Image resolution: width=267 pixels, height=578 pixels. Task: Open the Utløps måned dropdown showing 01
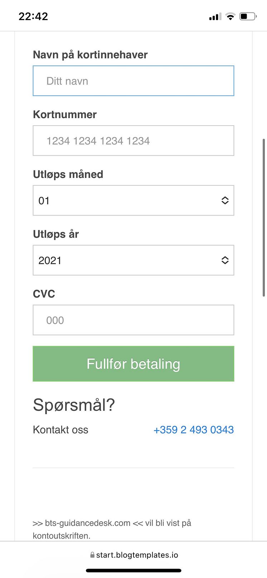133,200
